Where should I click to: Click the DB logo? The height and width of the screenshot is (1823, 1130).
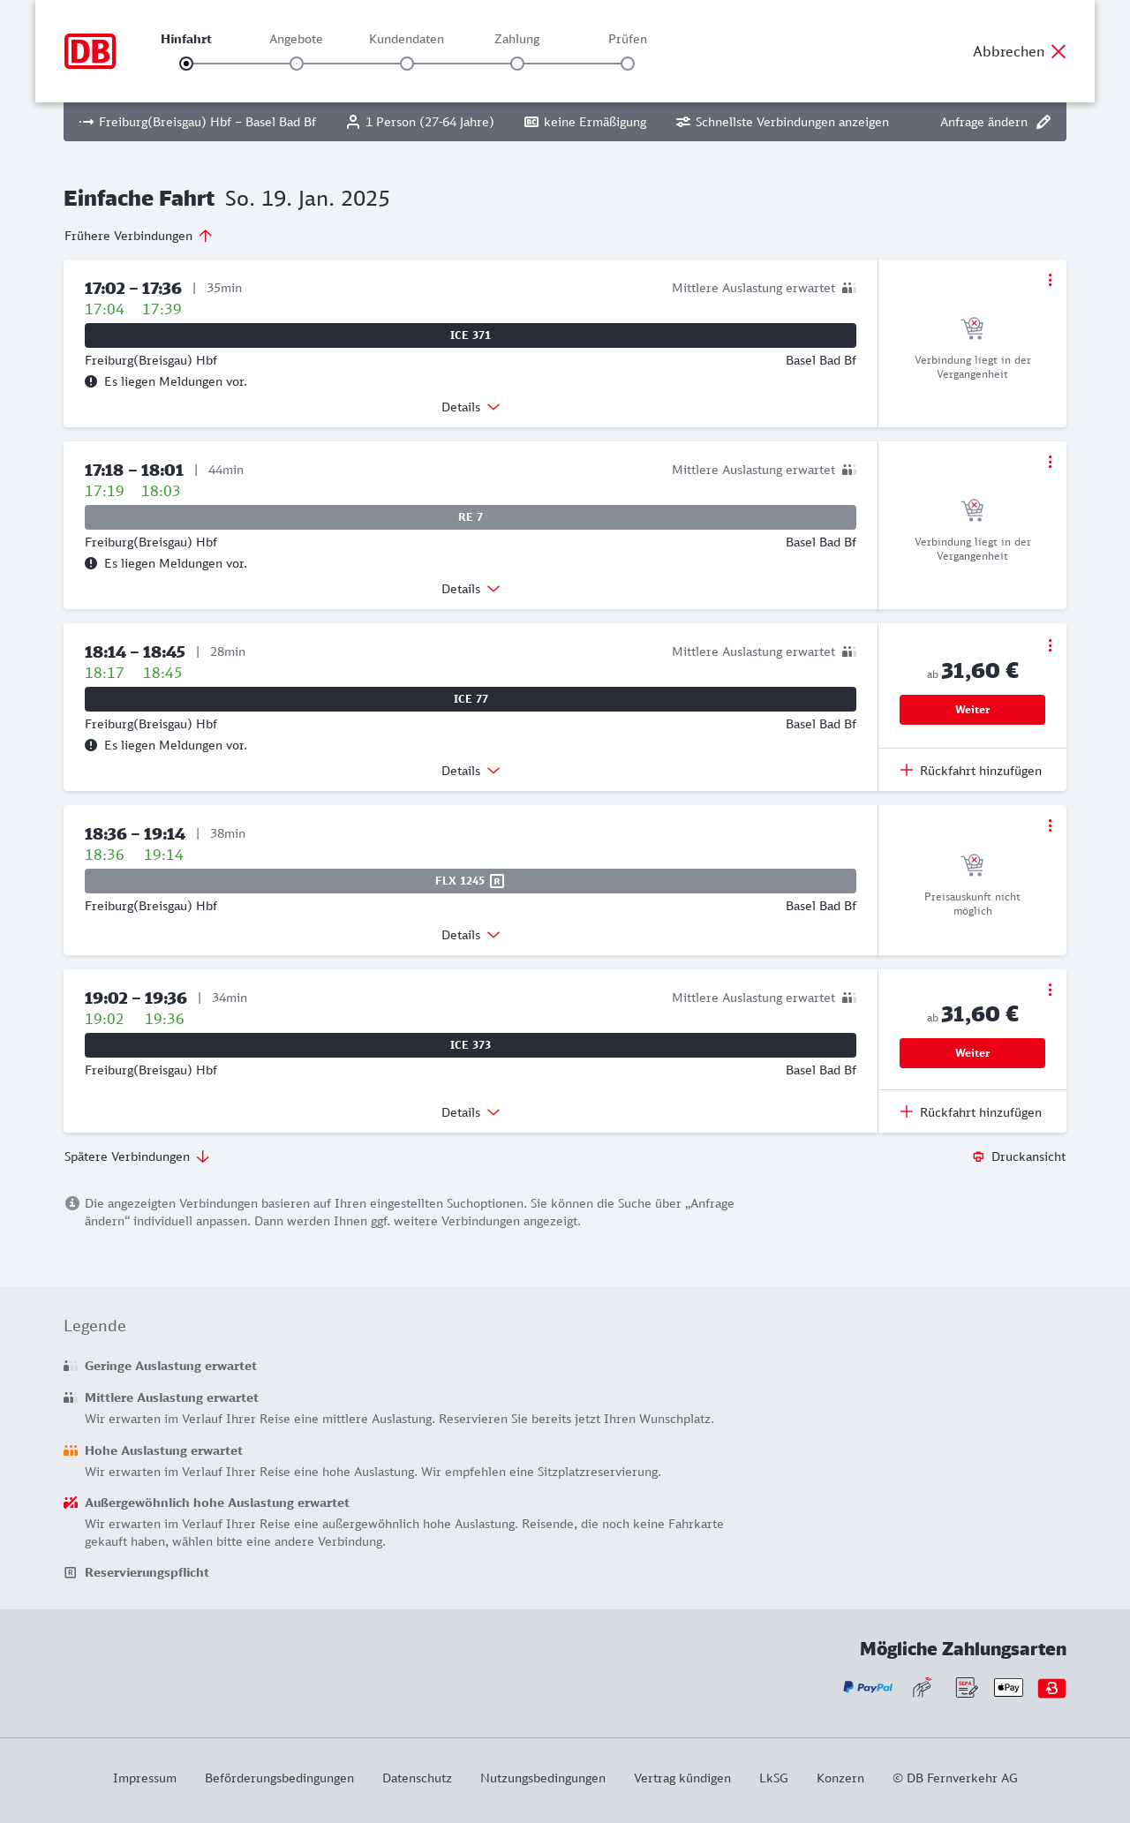[x=90, y=51]
